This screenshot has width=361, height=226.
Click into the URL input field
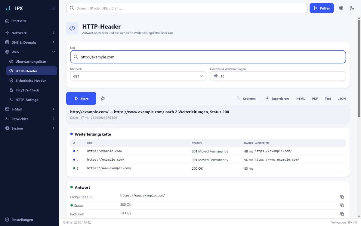[x=208, y=57]
